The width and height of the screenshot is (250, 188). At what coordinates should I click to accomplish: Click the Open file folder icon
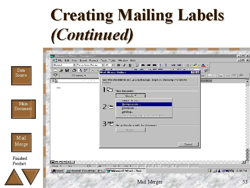pos(61,70)
